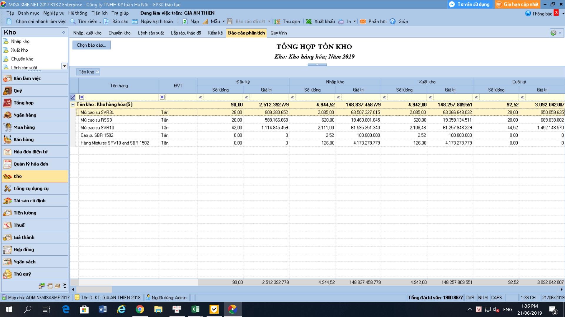
Task: Open the Thông báo notifications globe icon
Action: [x=528, y=14]
